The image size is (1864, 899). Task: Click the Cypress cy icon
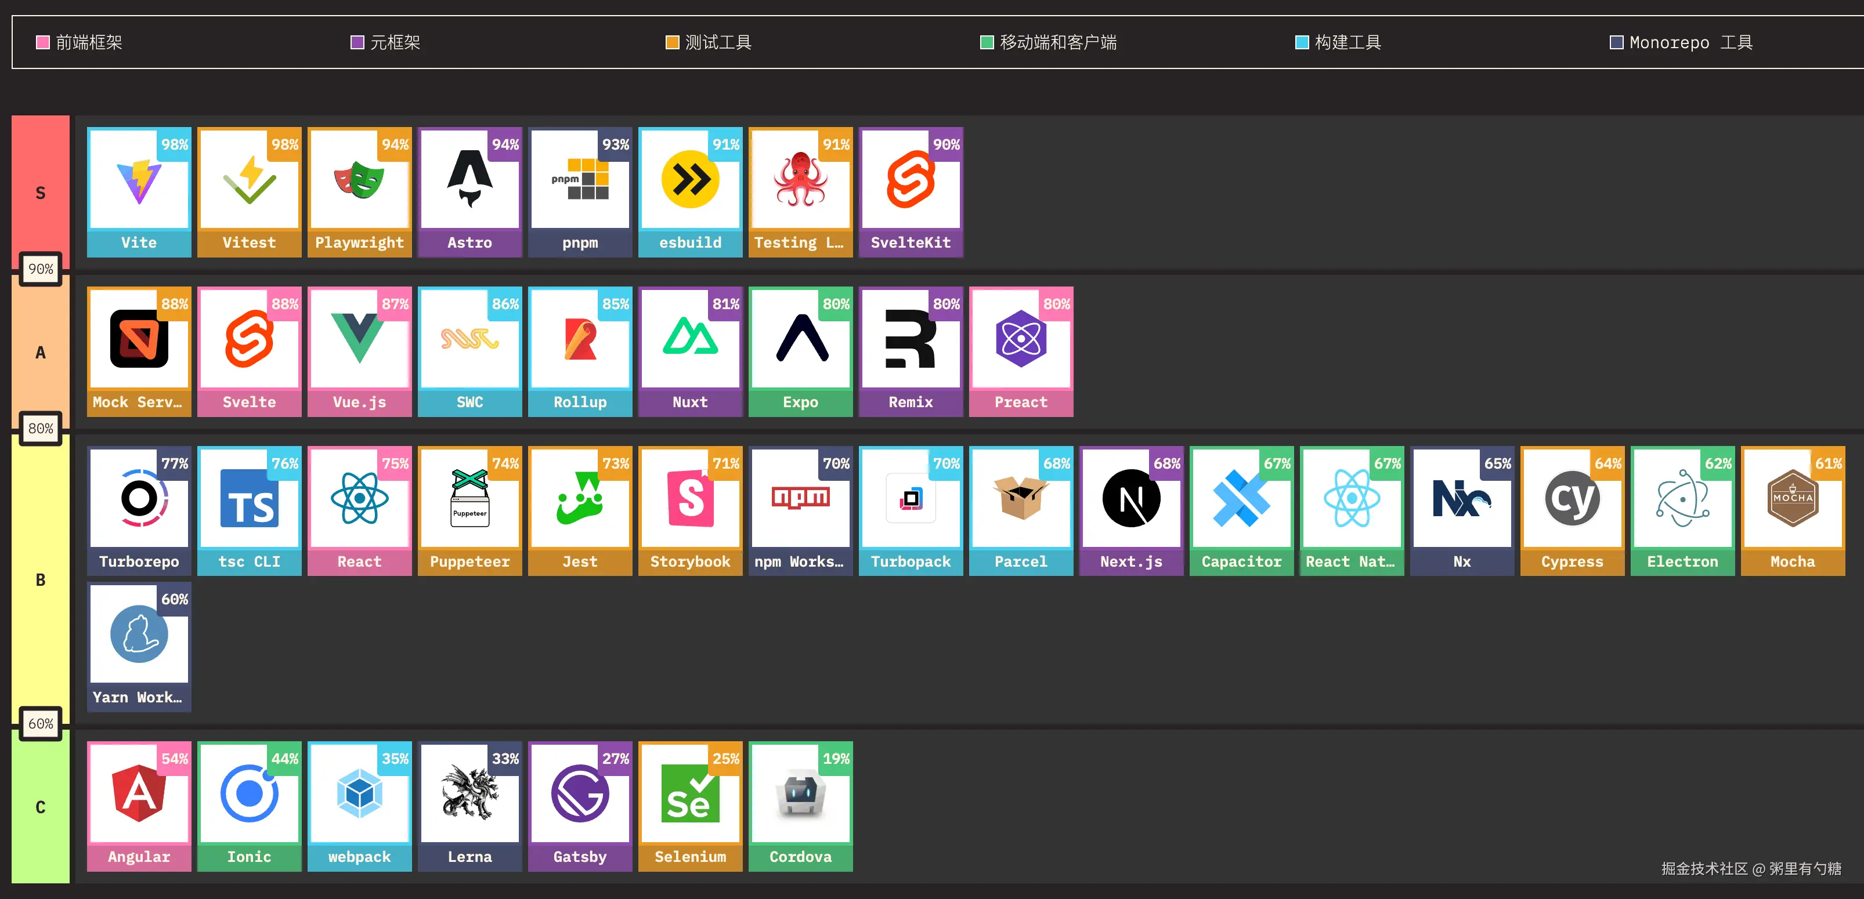[x=1572, y=498]
